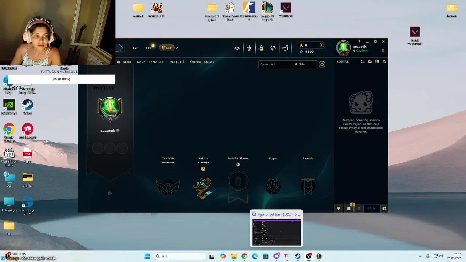Open the League client help question mark

point(359,41)
